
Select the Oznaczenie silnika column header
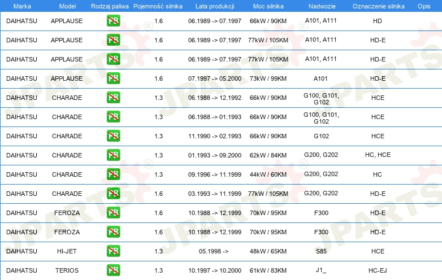click(x=378, y=6)
